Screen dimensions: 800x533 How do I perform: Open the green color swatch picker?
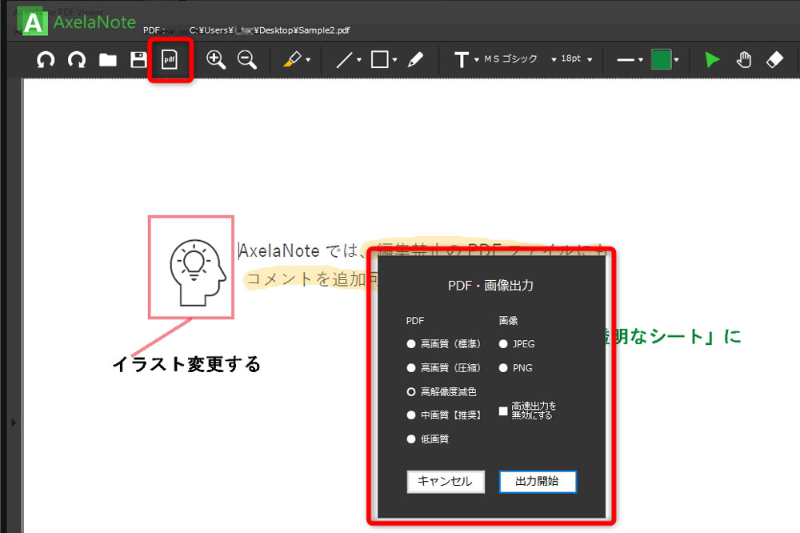[661, 59]
